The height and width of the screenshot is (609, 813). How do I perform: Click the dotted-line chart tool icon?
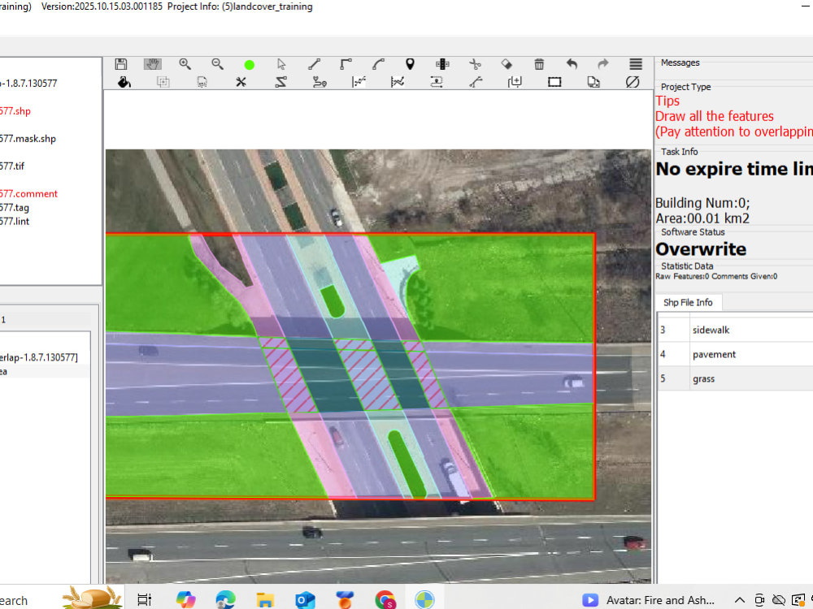[x=359, y=82]
